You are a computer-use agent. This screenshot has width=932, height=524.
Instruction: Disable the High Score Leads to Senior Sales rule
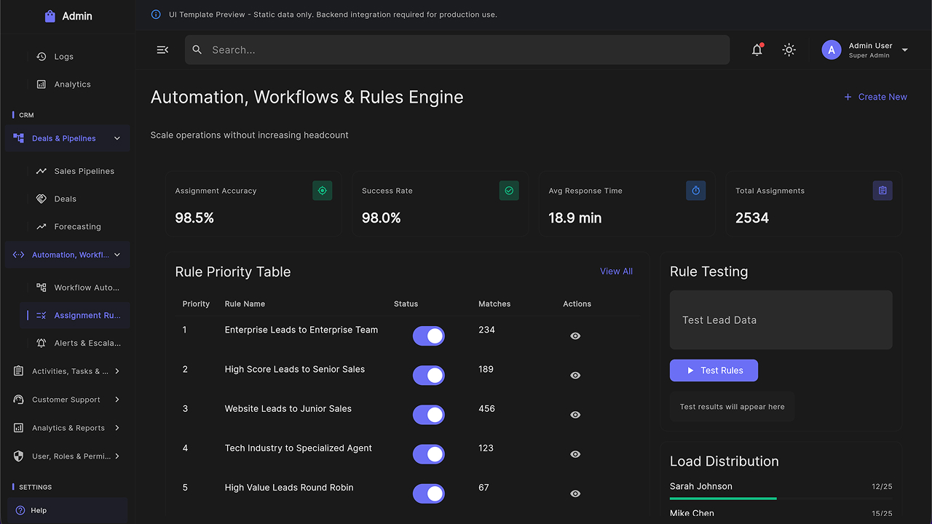coord(429,375)
